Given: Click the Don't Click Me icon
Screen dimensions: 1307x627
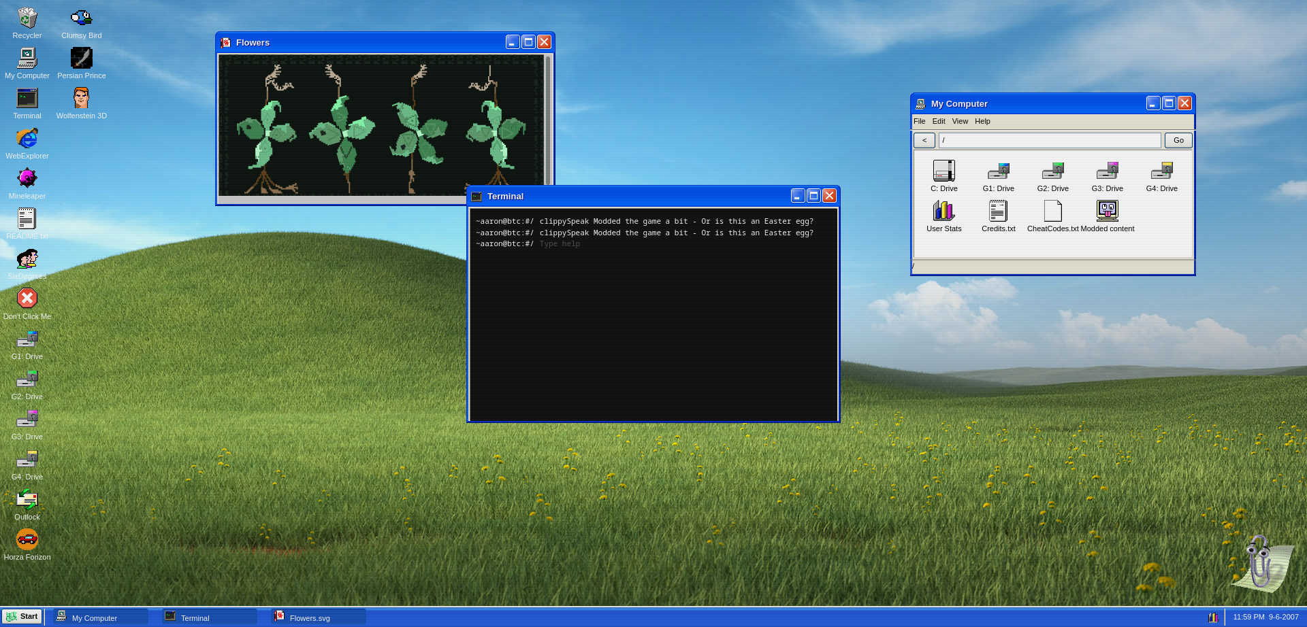Looking at the screenshot, I should click(27, 304).
